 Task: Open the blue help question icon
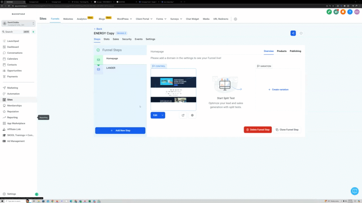350,12
